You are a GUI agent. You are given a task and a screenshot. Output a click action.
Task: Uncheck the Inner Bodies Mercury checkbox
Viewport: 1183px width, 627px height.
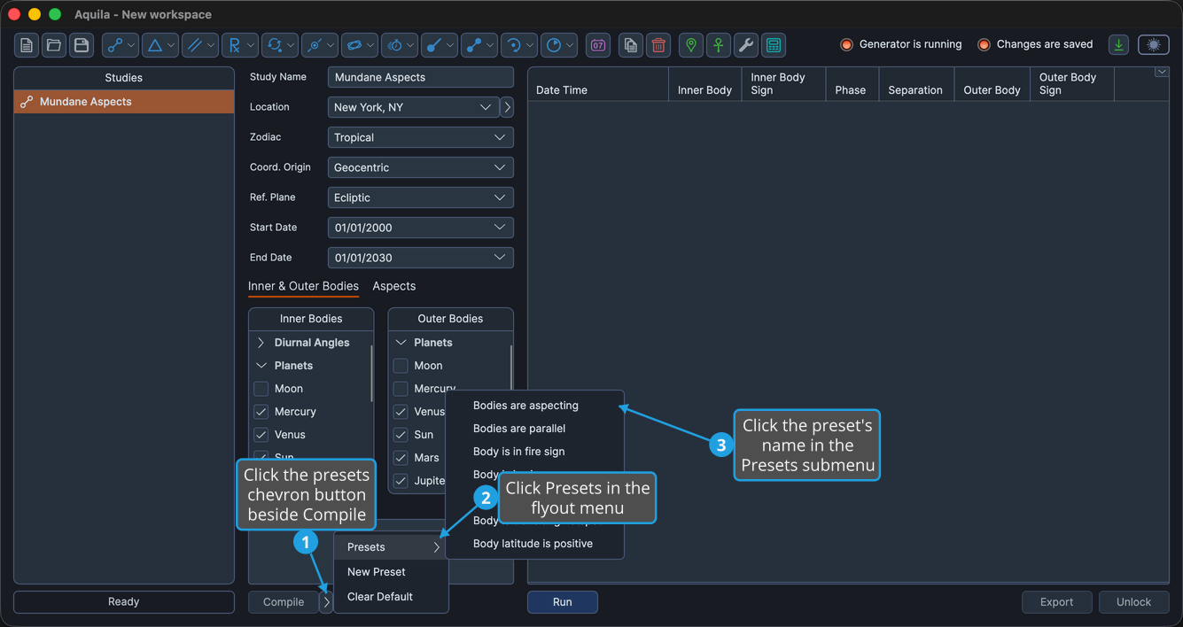click(261, 412)
